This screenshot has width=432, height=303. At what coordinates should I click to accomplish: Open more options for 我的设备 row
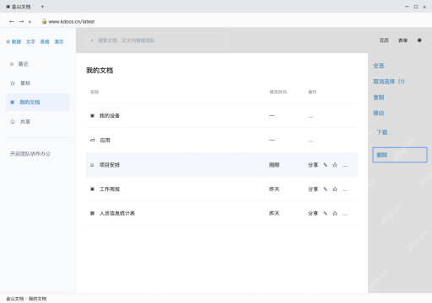(310, 117)
